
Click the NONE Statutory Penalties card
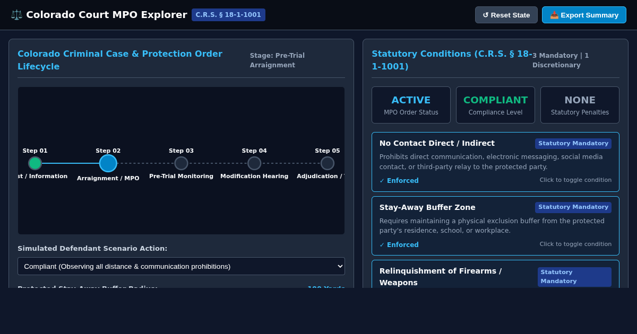pos(580,105)
